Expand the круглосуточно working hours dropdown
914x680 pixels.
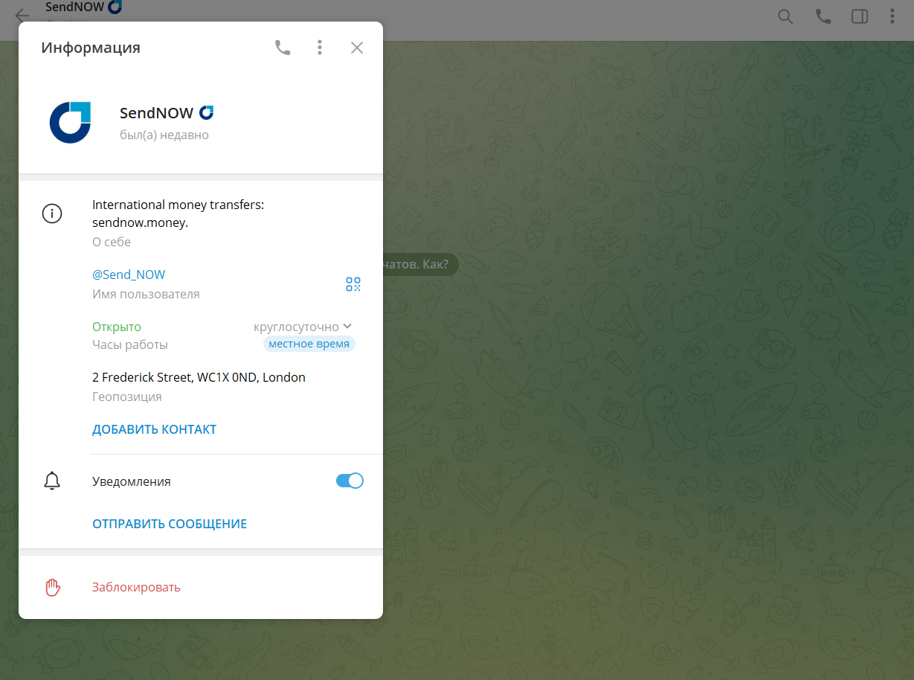[x=303, y=327]
